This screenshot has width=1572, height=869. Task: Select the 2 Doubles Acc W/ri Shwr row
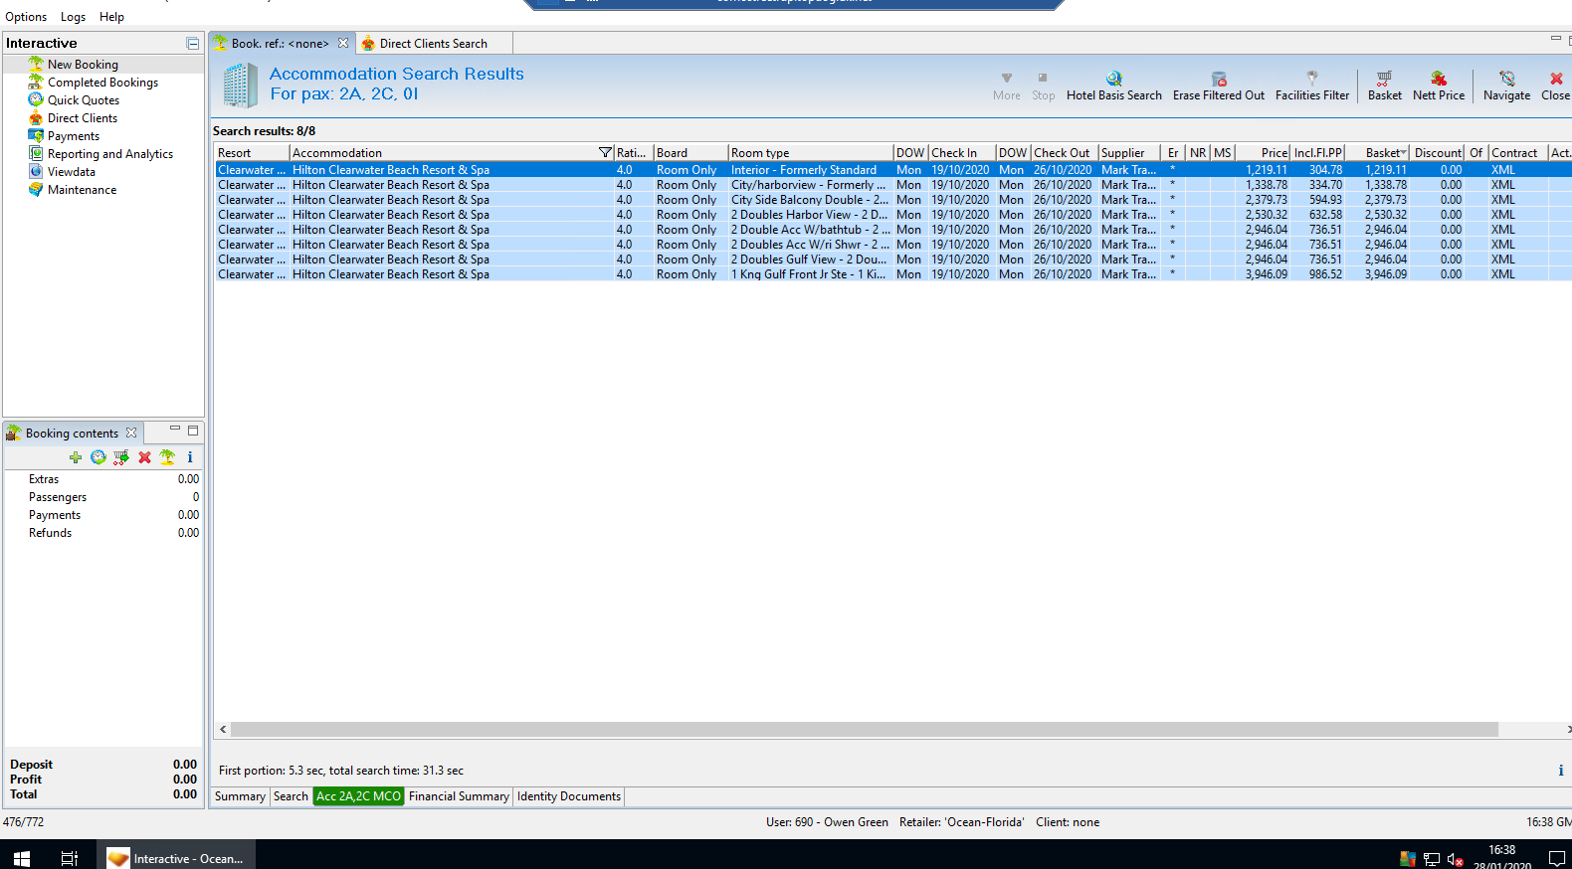pyautogui.click(x=892, y=245)
